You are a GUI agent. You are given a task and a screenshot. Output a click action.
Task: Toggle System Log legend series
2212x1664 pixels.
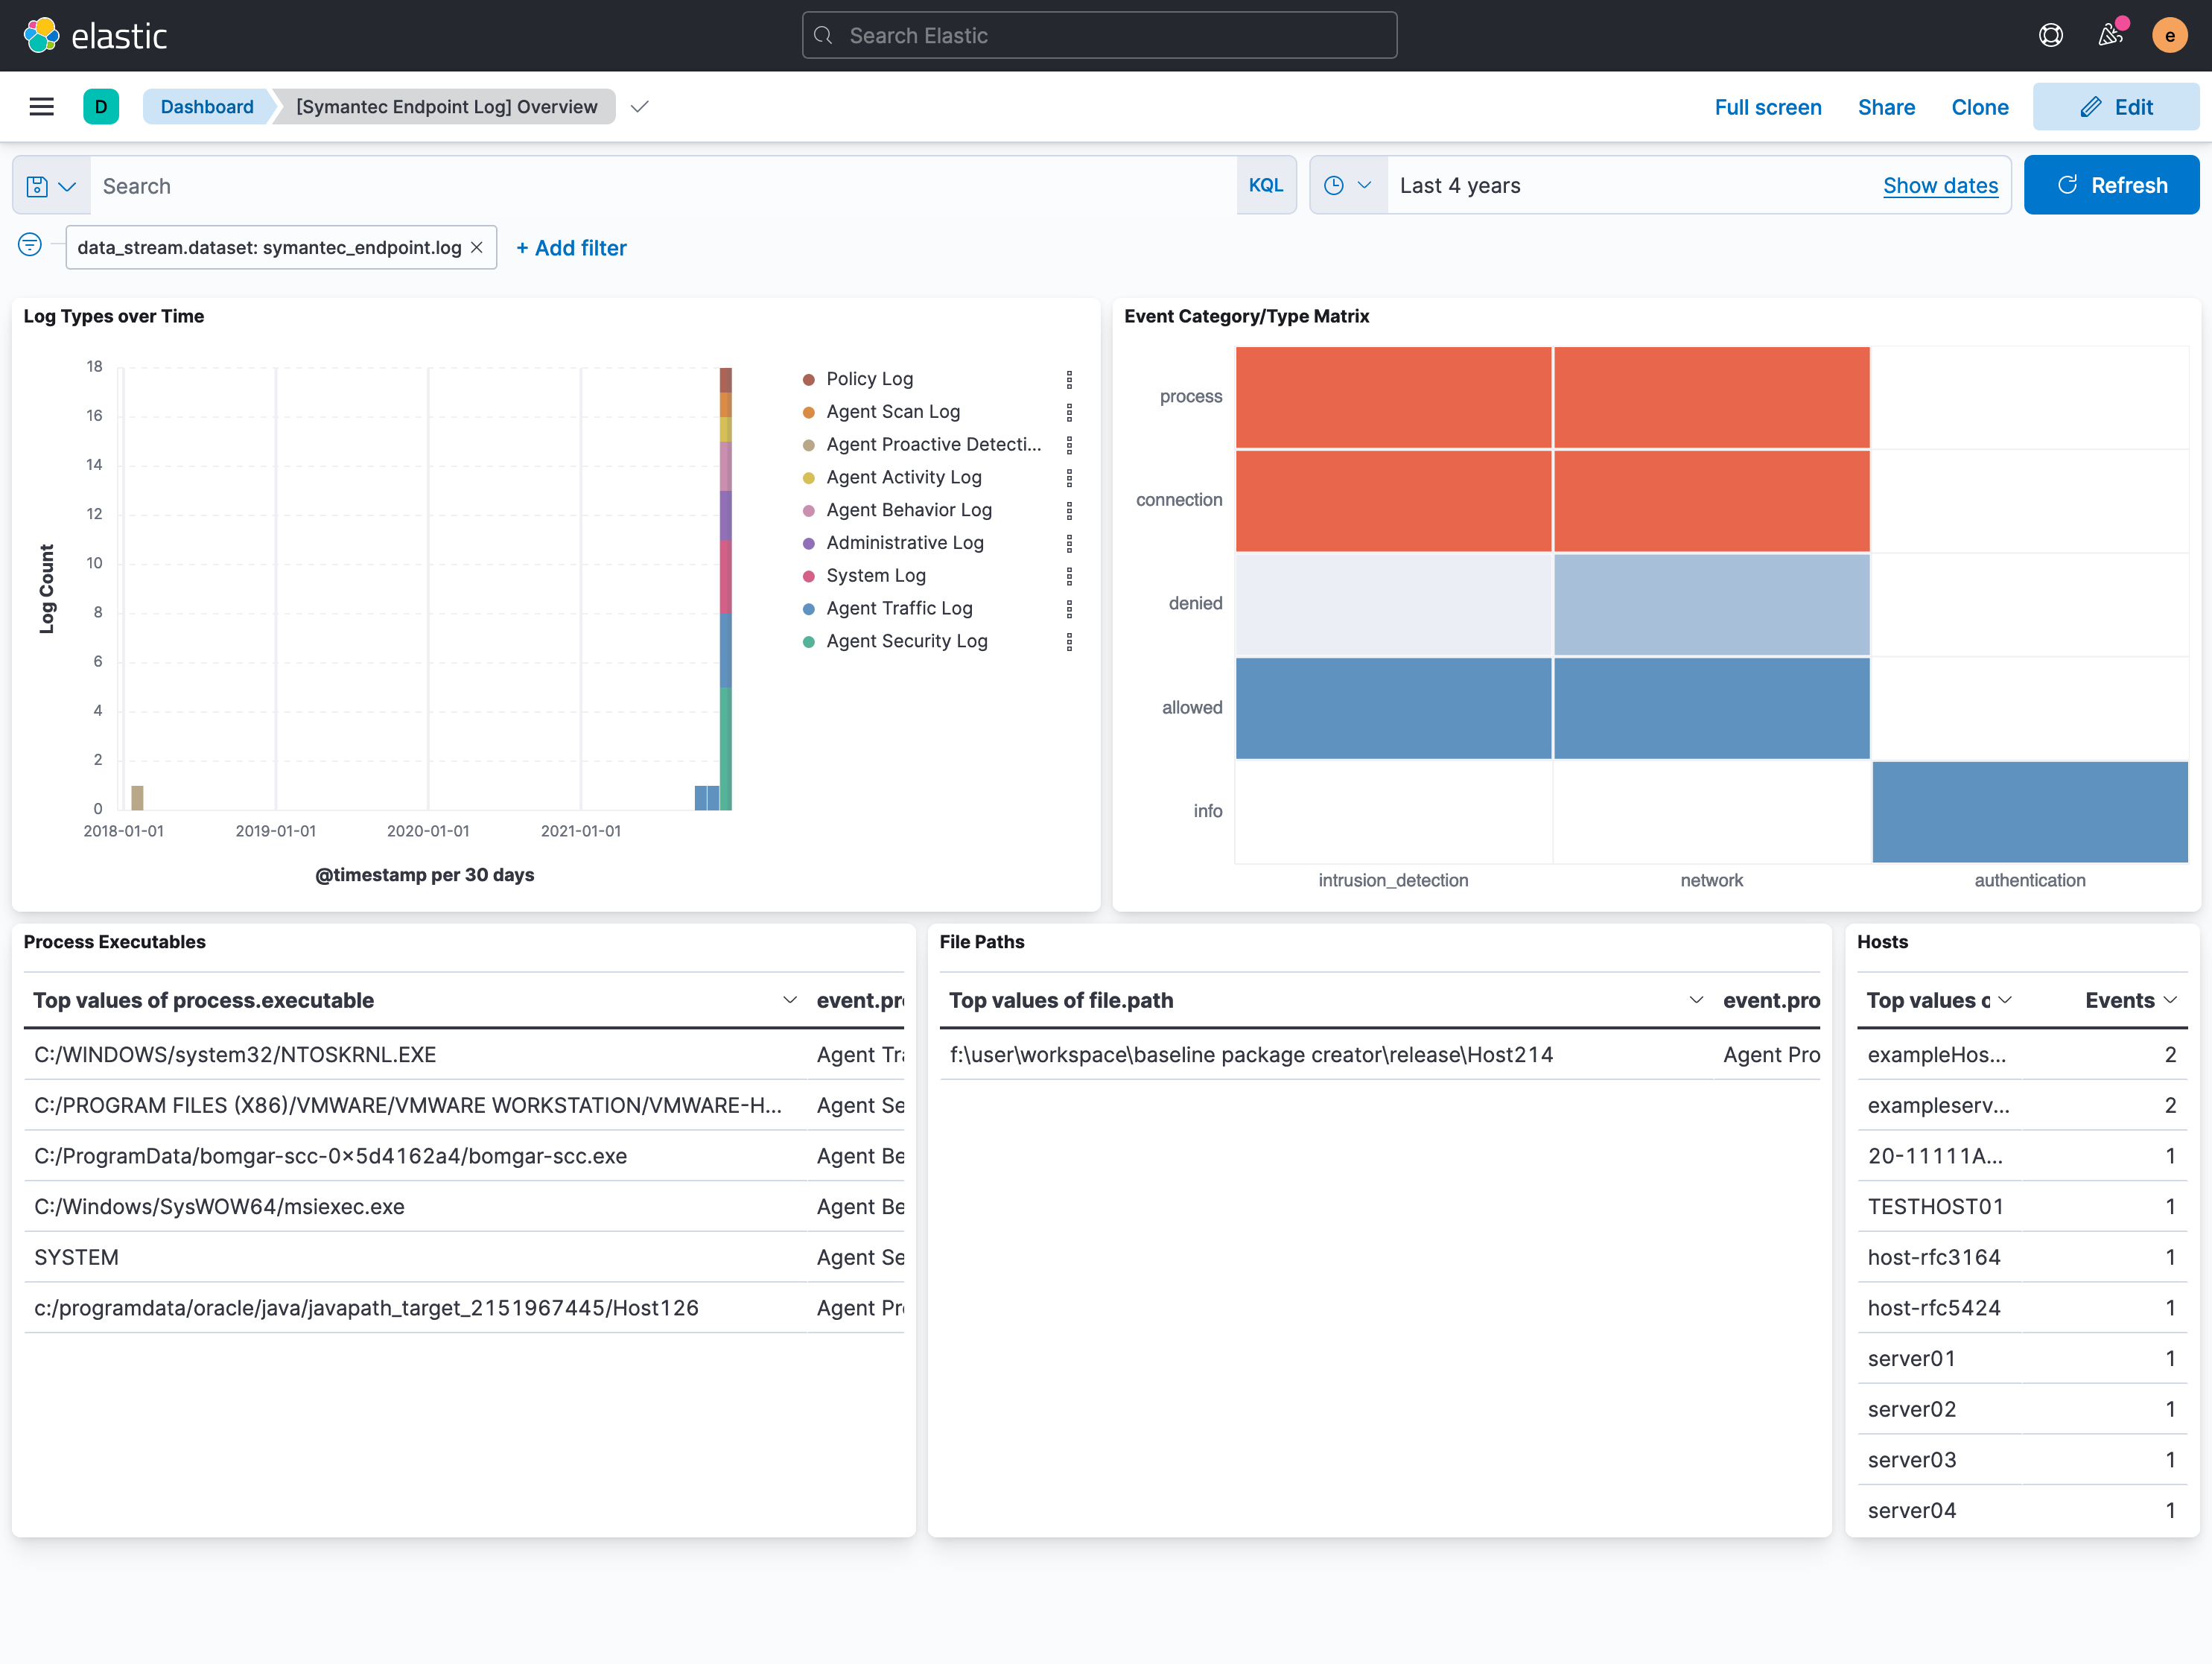click(x=875, y=575)
